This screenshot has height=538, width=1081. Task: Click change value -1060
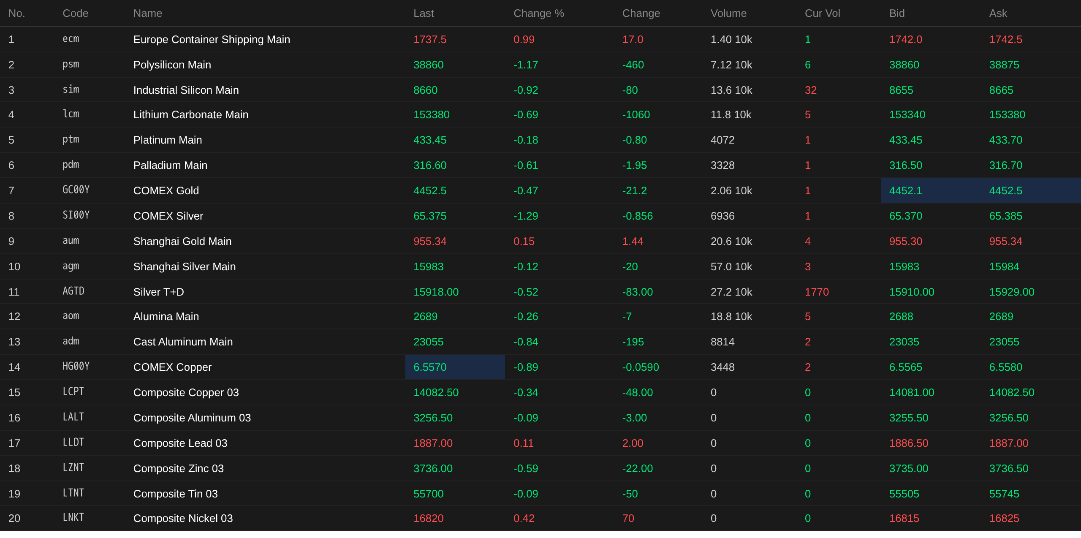[636, 114]
